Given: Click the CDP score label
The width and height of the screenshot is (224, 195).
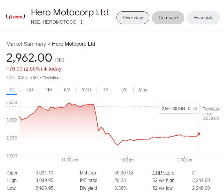Looking at the screenshot, I should (163, 173).
